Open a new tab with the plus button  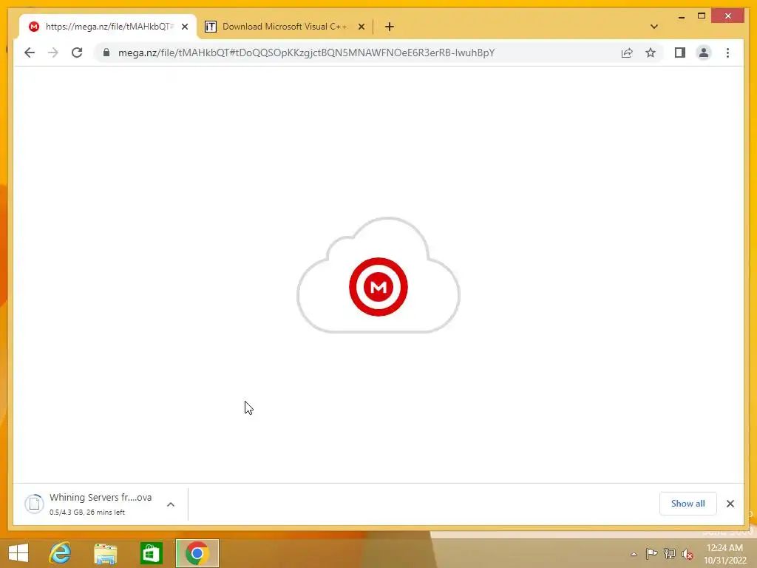point(390,27)
